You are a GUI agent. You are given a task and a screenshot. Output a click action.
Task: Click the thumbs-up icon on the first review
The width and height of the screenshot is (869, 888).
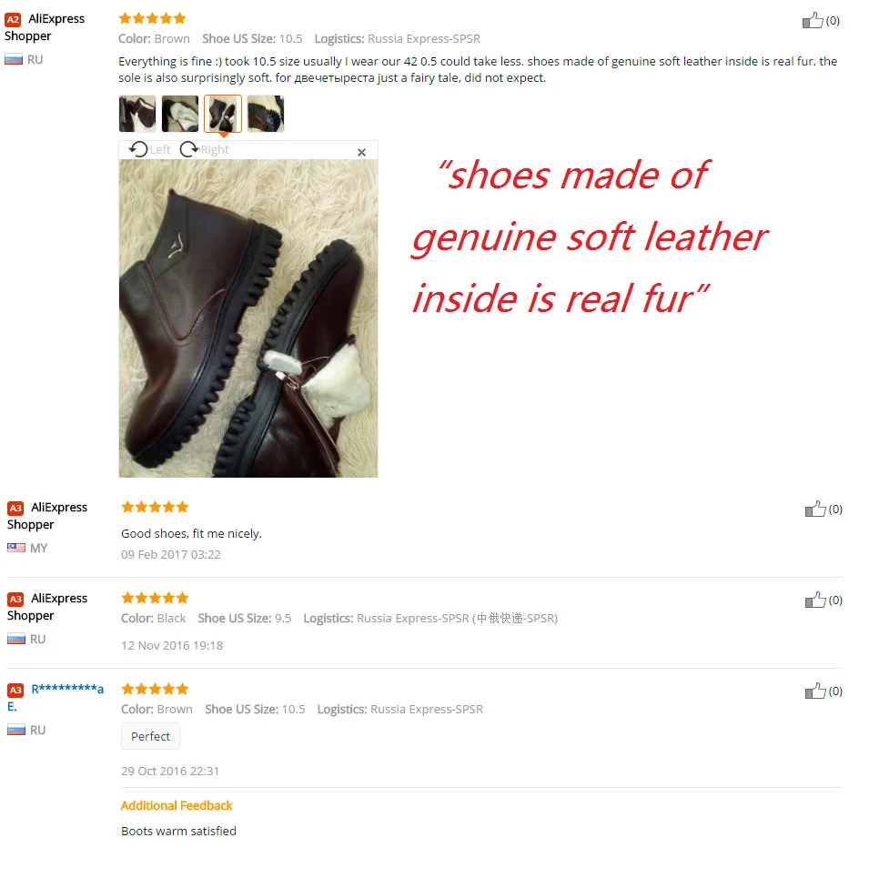813,20
